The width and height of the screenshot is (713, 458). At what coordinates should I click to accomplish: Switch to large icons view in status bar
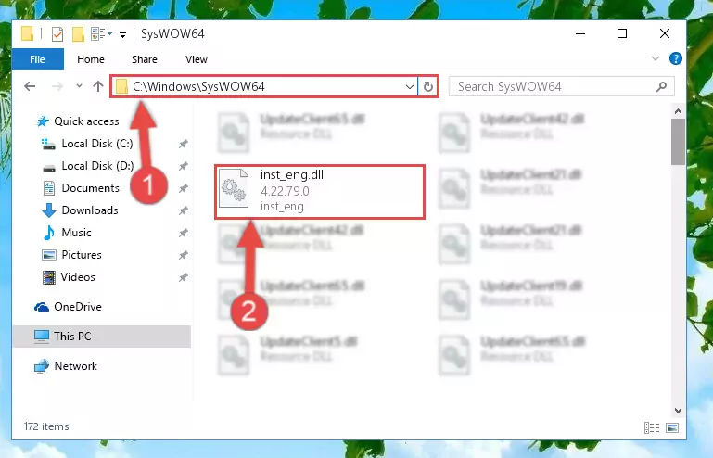click(x=672, y=427)
